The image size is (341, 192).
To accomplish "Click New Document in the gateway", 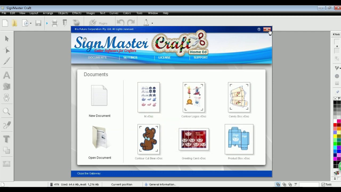I will 99,101.
